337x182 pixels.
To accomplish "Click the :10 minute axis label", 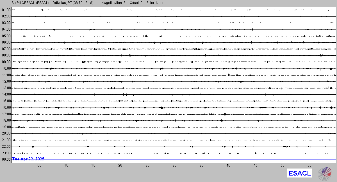I will (66, 166).
